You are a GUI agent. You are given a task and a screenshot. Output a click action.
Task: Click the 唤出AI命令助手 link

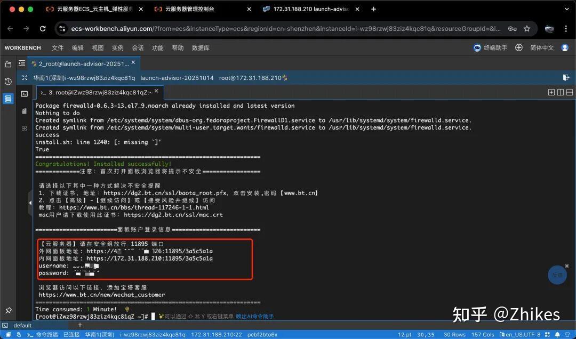click(254, 317)
